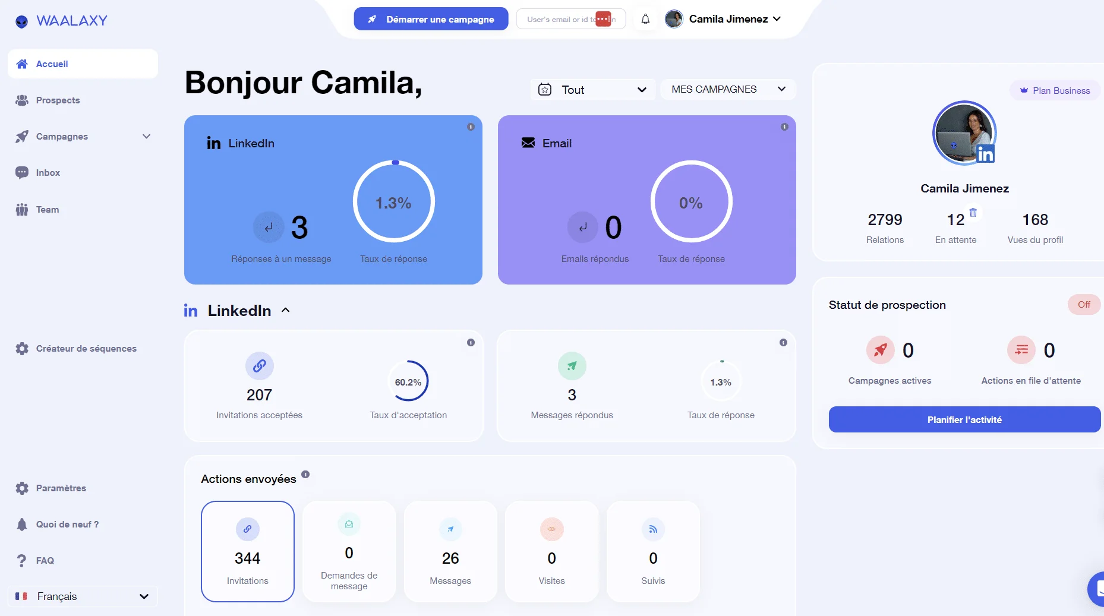Image resolution: width=1104 pixels, height=616 pixels.
Task: Click the 12 En attente value
Action: click(x=955, y=220)
